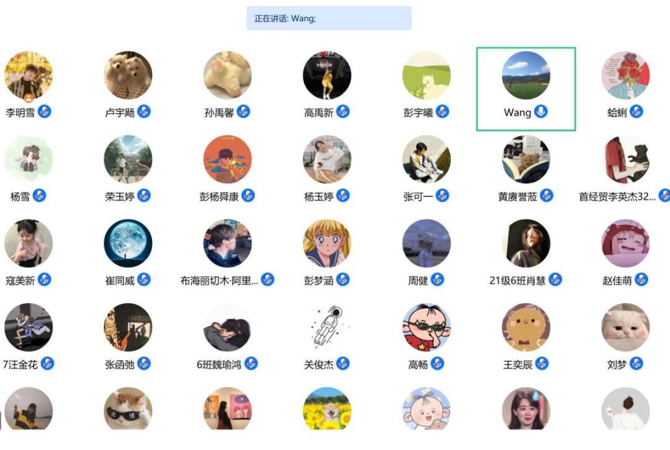Click the muted mic icon beside 荣玉婷

(x=144, y=195)
